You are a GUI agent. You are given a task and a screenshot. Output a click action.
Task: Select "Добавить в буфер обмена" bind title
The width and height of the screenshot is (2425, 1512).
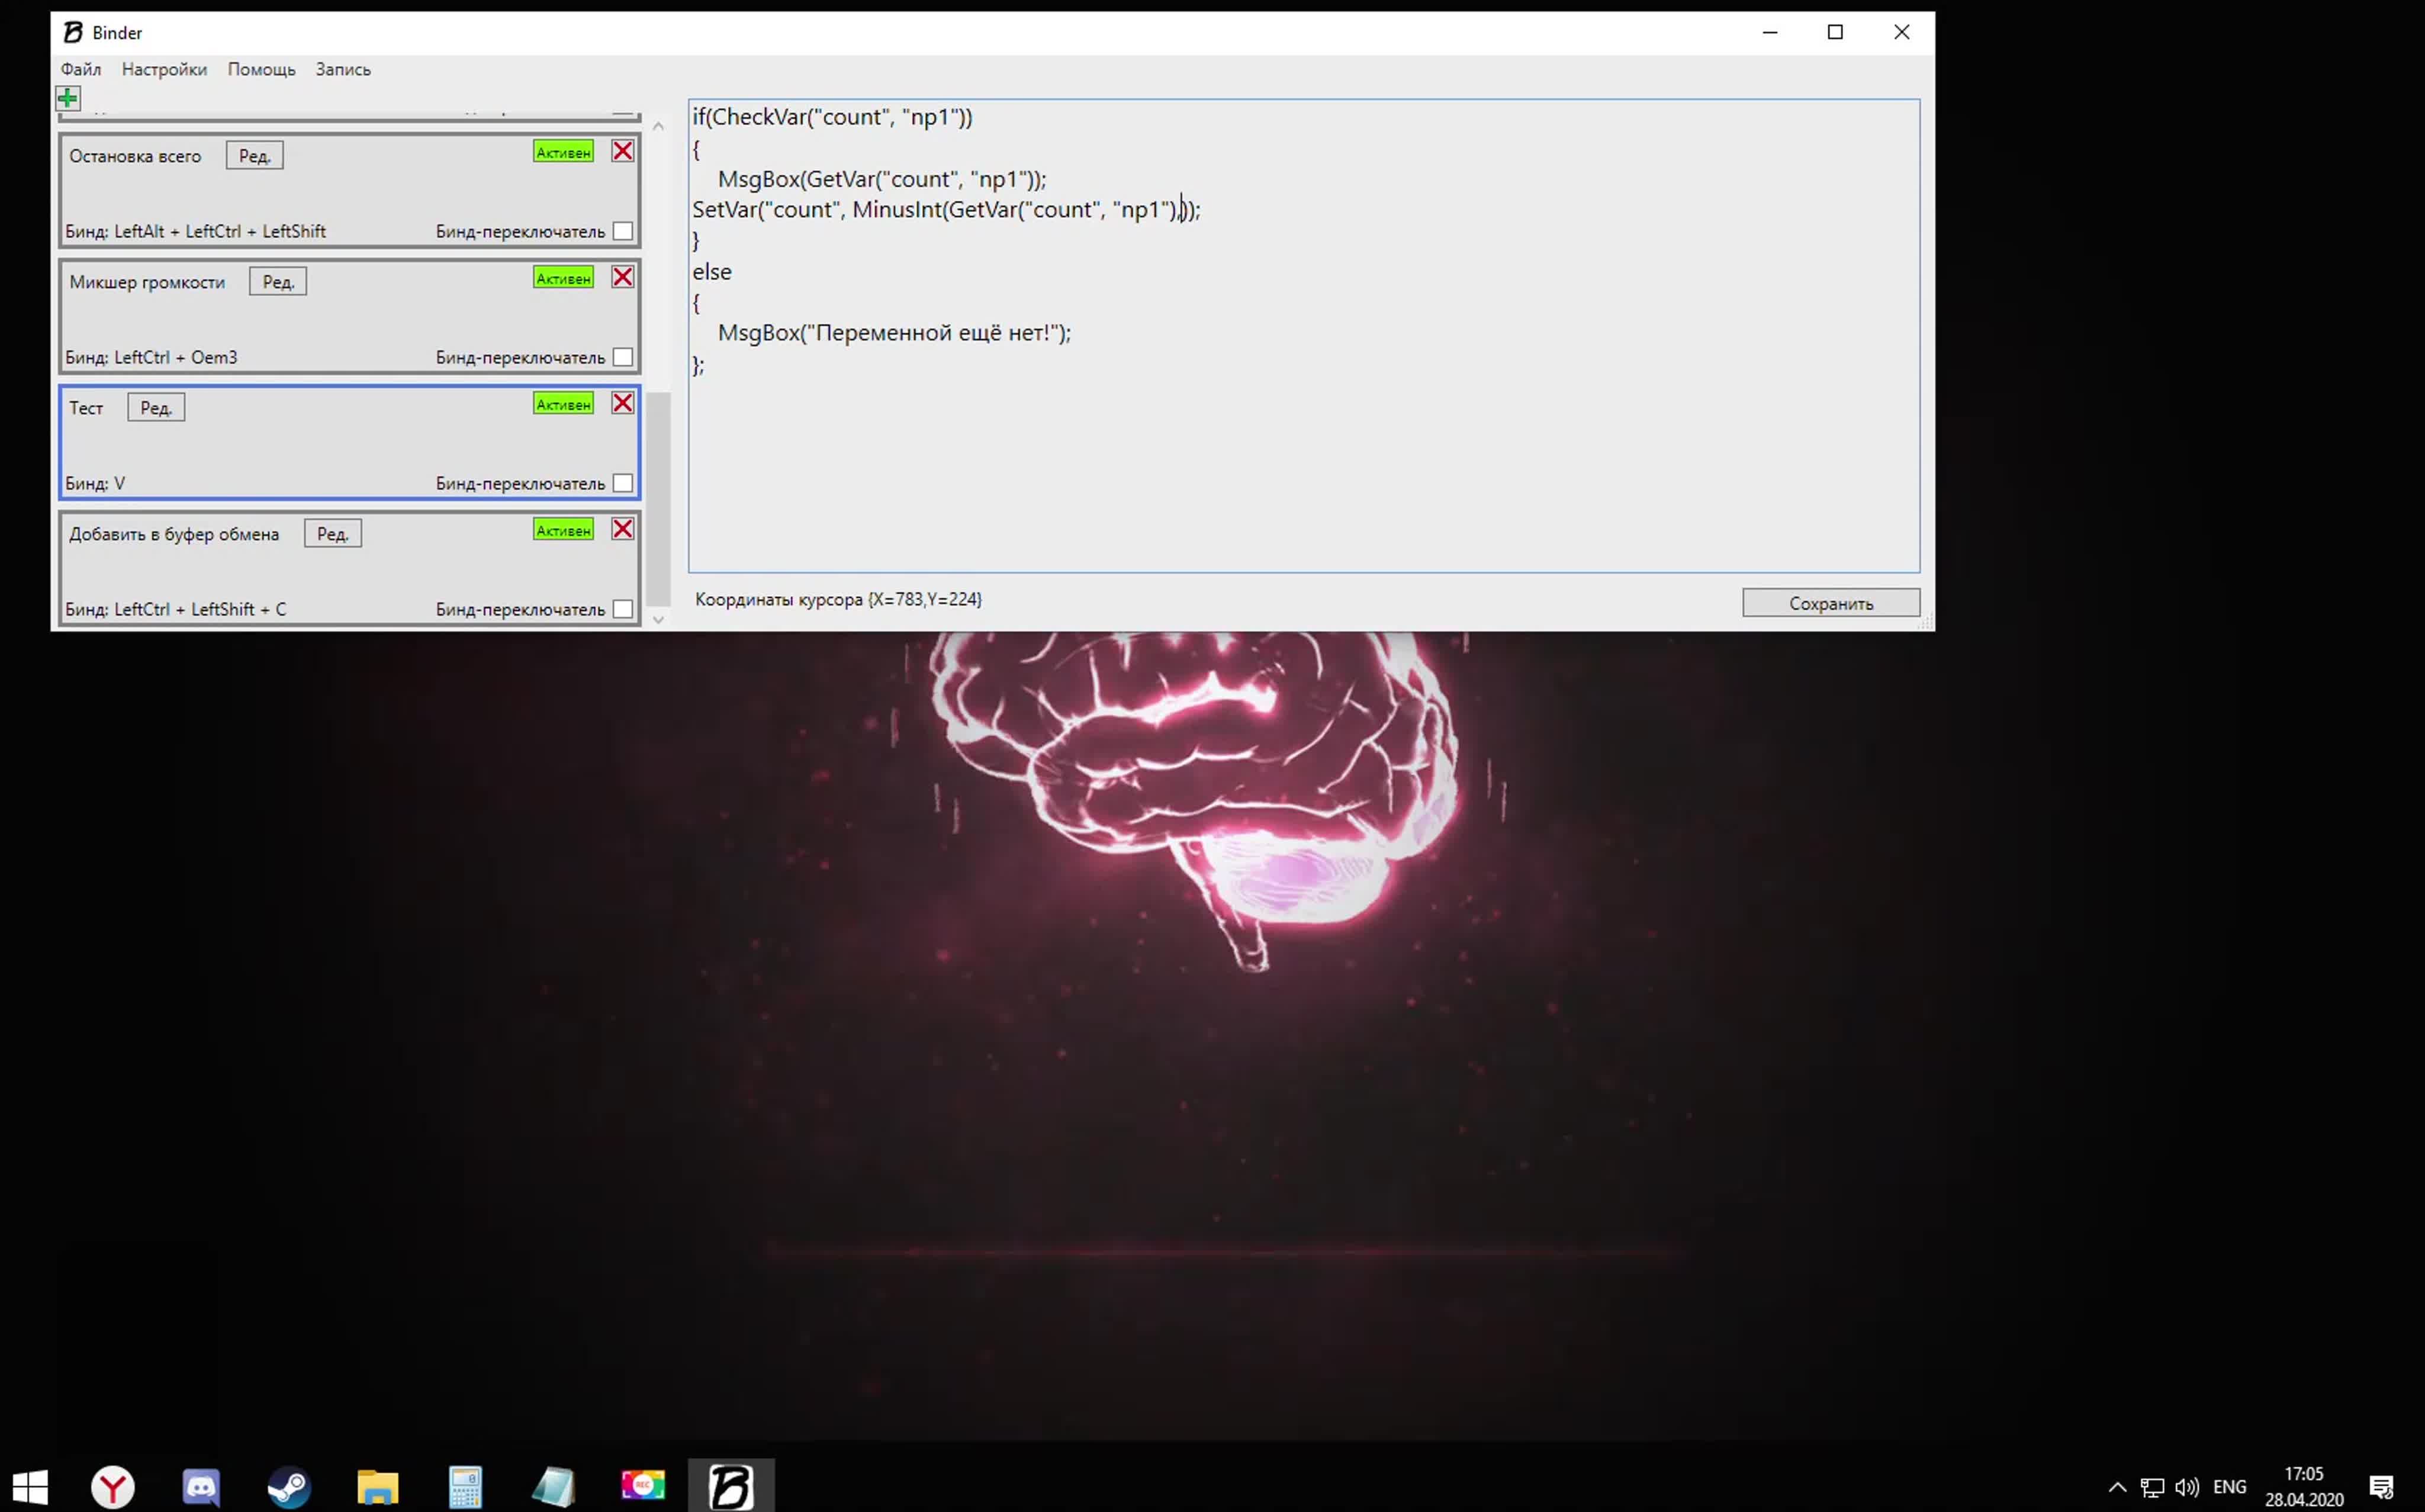[x=174, y=534]
